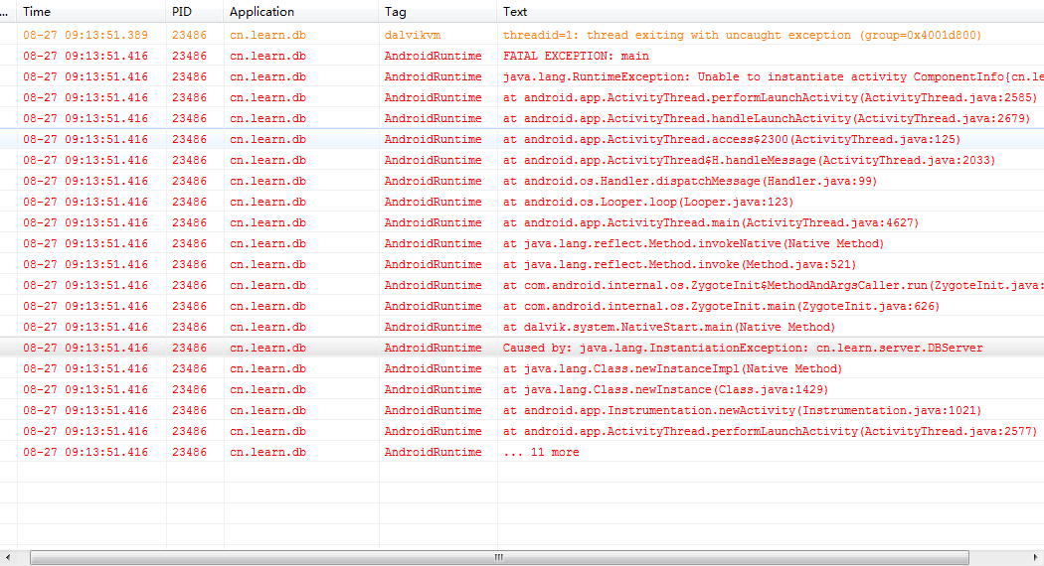Screen dimensions: 1044x566
Task: Click cn.learn.db in the 'Caused by' row
Action: tap(267, 348)
